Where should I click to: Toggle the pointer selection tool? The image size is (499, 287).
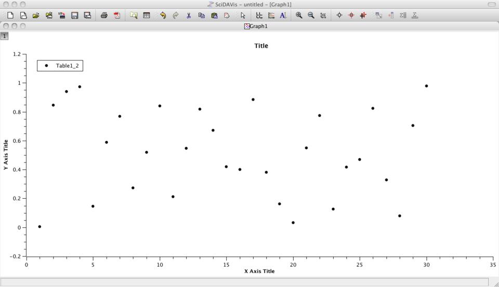243,16
